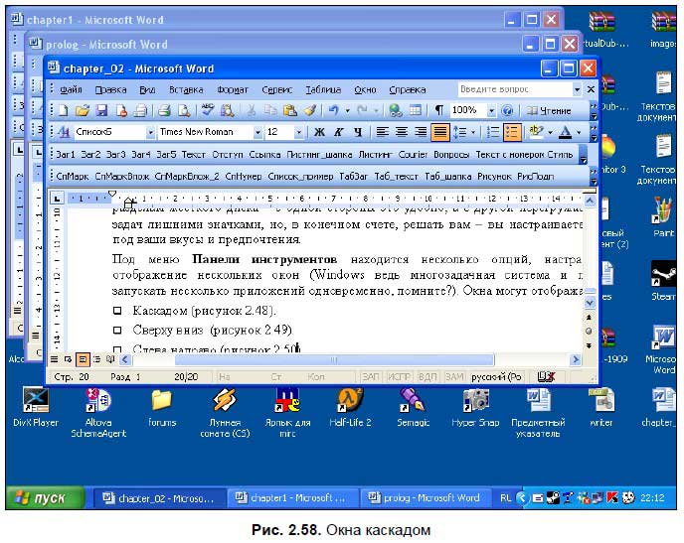
Task: Open Hyper Snap from desktop
Action: (x=475, y=408)
